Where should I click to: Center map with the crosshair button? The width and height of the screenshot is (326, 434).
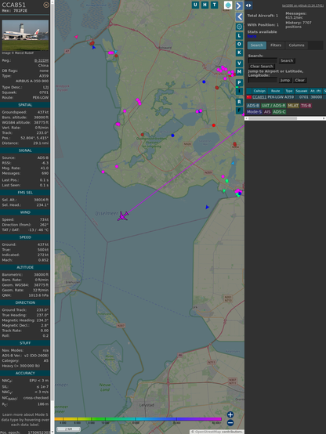239,27
